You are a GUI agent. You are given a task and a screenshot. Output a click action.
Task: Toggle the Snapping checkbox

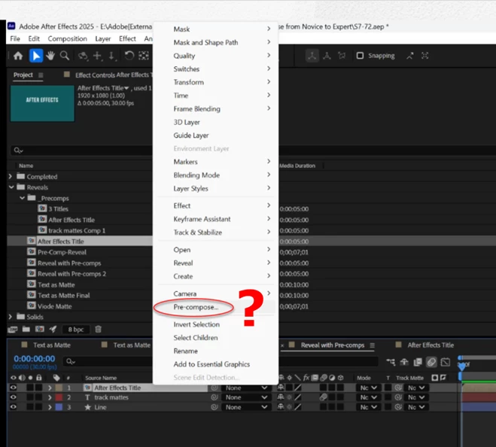tap(360, 56)
